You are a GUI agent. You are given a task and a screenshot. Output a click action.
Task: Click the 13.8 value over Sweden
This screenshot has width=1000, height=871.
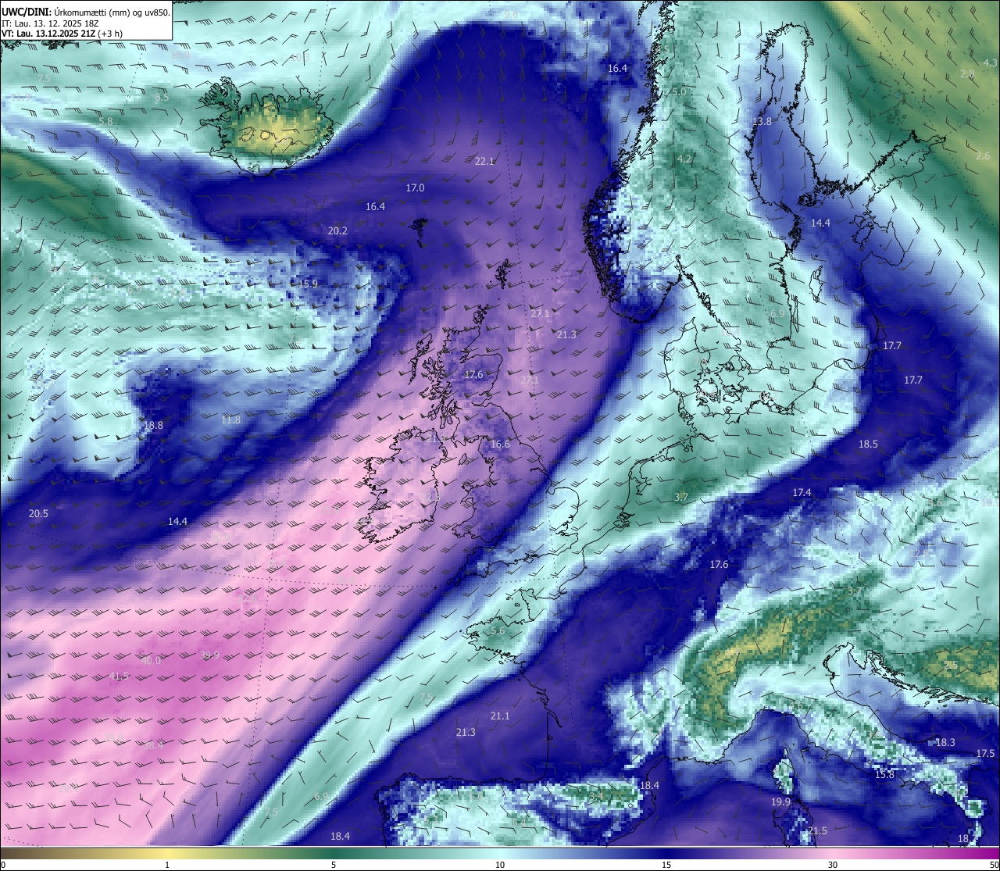click(762, 122)
